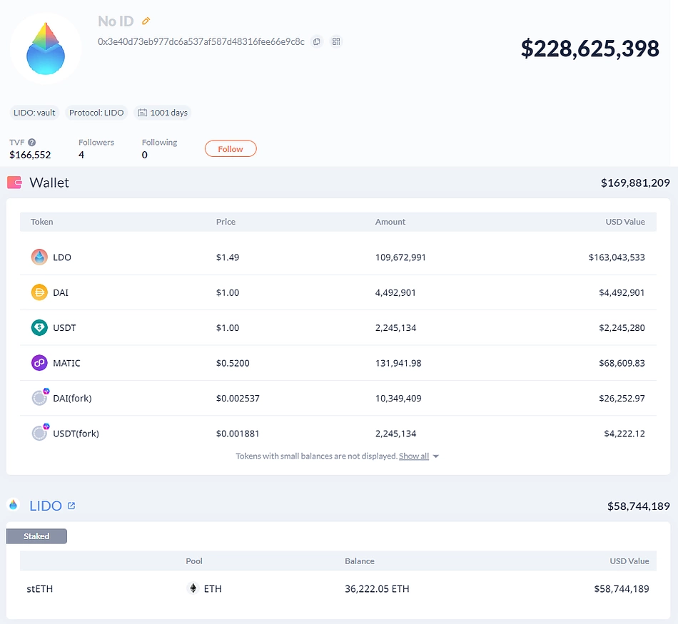Click the LIDO: vault tag

34,113
